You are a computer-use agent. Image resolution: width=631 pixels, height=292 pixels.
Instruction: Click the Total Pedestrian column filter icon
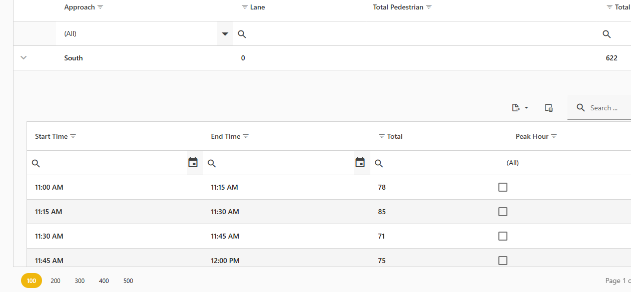[x=429, y=7]
